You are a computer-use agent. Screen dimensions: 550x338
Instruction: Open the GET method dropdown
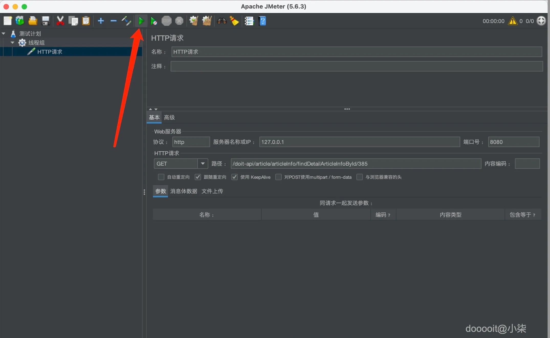pyautogui.click(x=203, y=164)
